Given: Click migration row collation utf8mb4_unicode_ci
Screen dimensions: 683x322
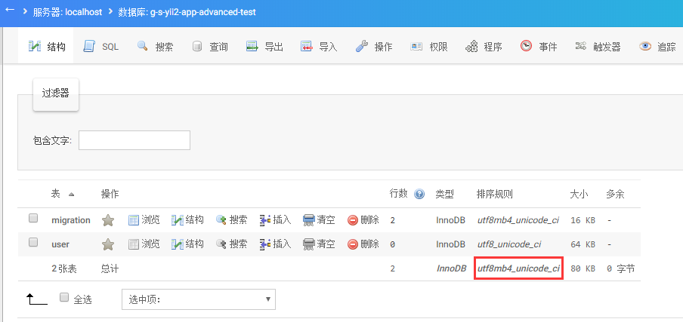Looking at the screenshot, I should [x=518, y=220].
